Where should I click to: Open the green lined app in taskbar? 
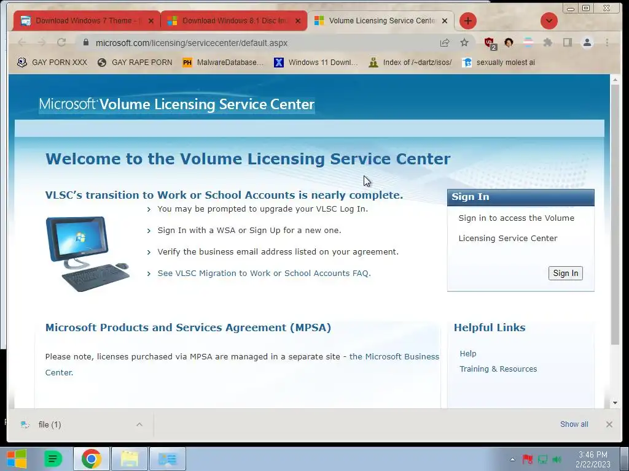pyautogui.click(x=53, y=459)
